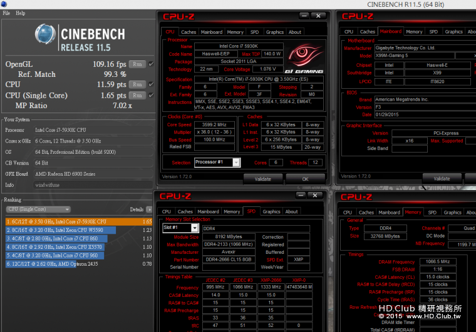Viewport: 476px width, 332px height.
Task: Open the File menu
Action: [6, 13]
